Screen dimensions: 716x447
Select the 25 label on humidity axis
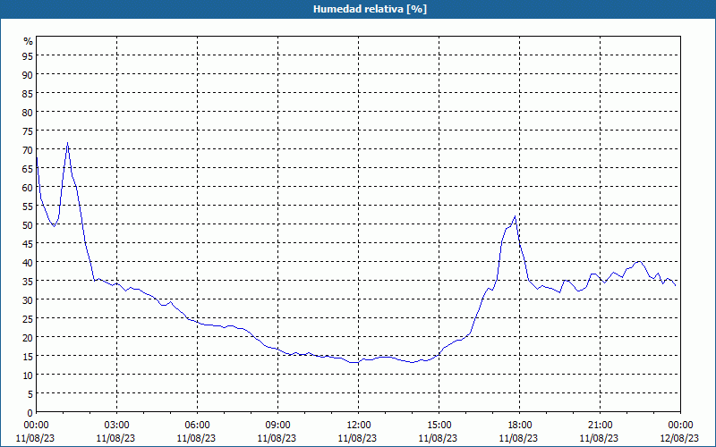(28, 319)
